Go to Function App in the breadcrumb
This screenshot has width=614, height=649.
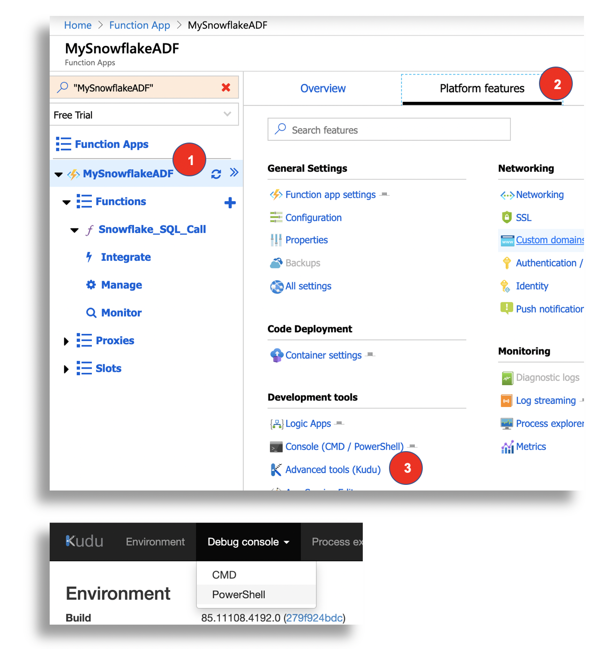[x=140, y=25]
